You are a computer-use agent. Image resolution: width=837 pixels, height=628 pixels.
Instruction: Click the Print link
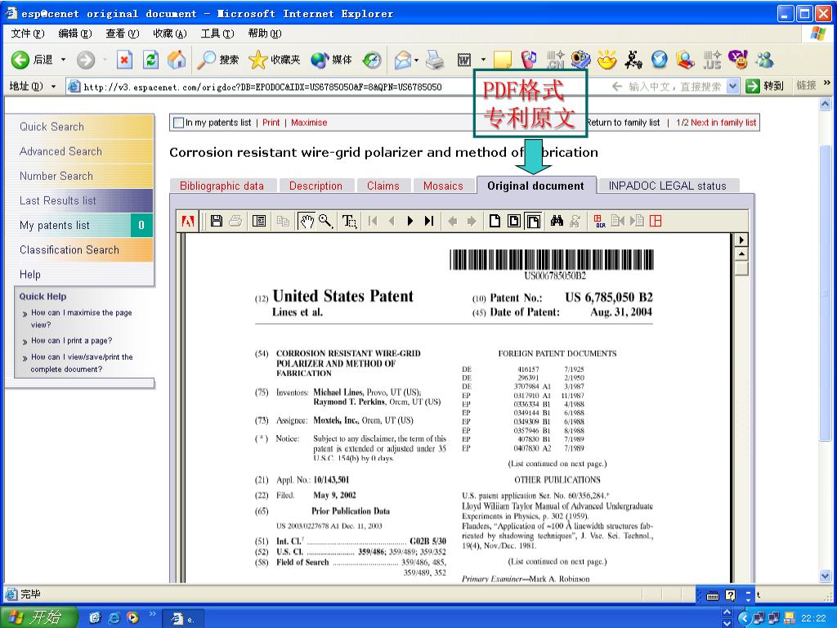(x=271, y=123)
